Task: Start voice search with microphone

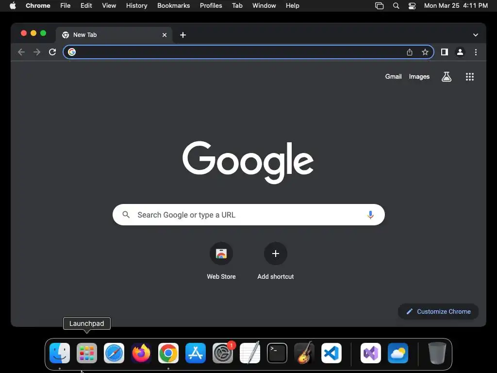Action: 370,215
